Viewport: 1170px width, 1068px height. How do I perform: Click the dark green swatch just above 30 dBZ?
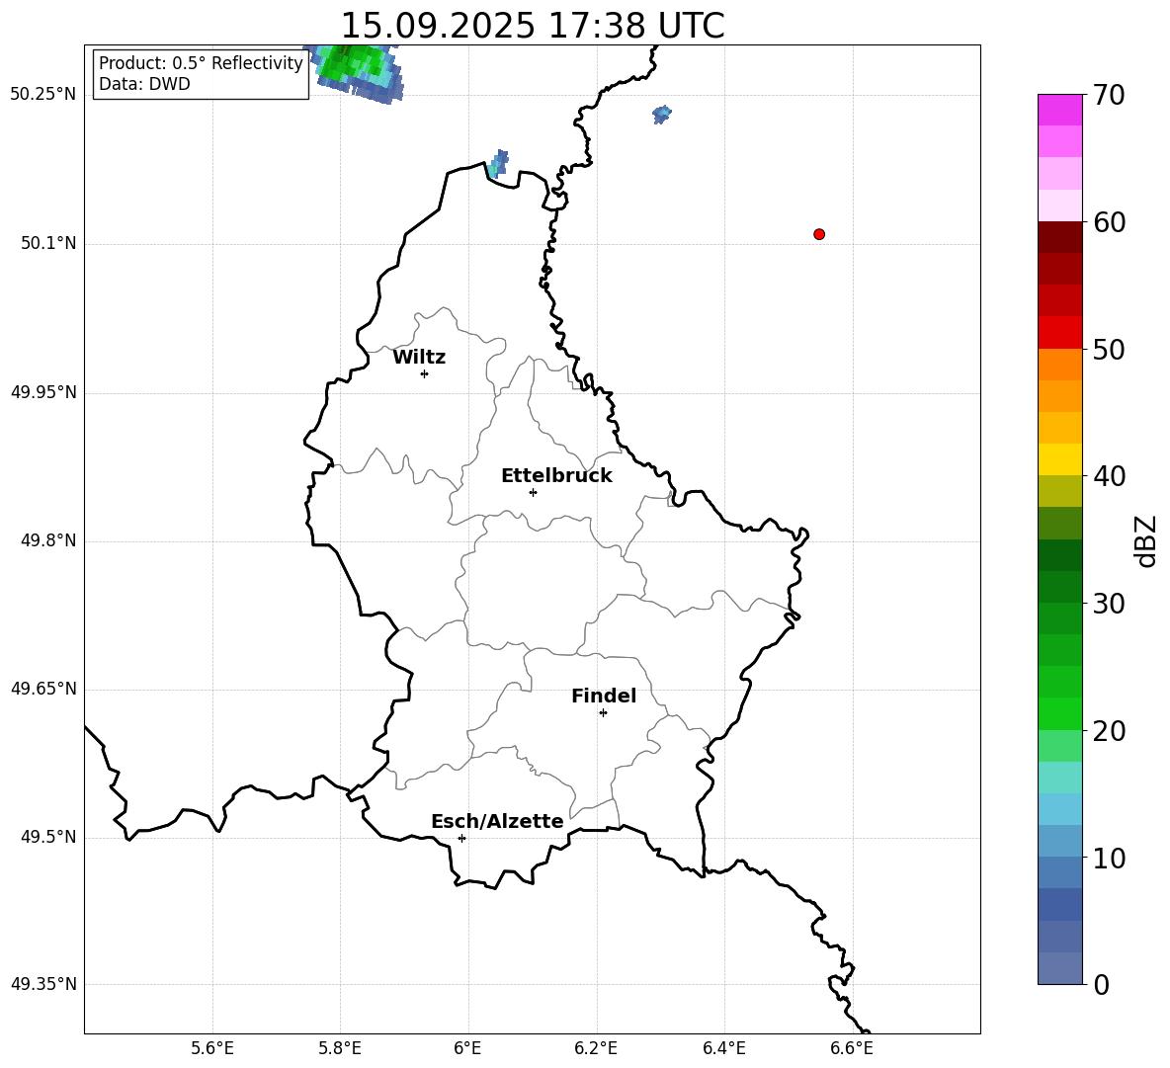coord(1059,587)
